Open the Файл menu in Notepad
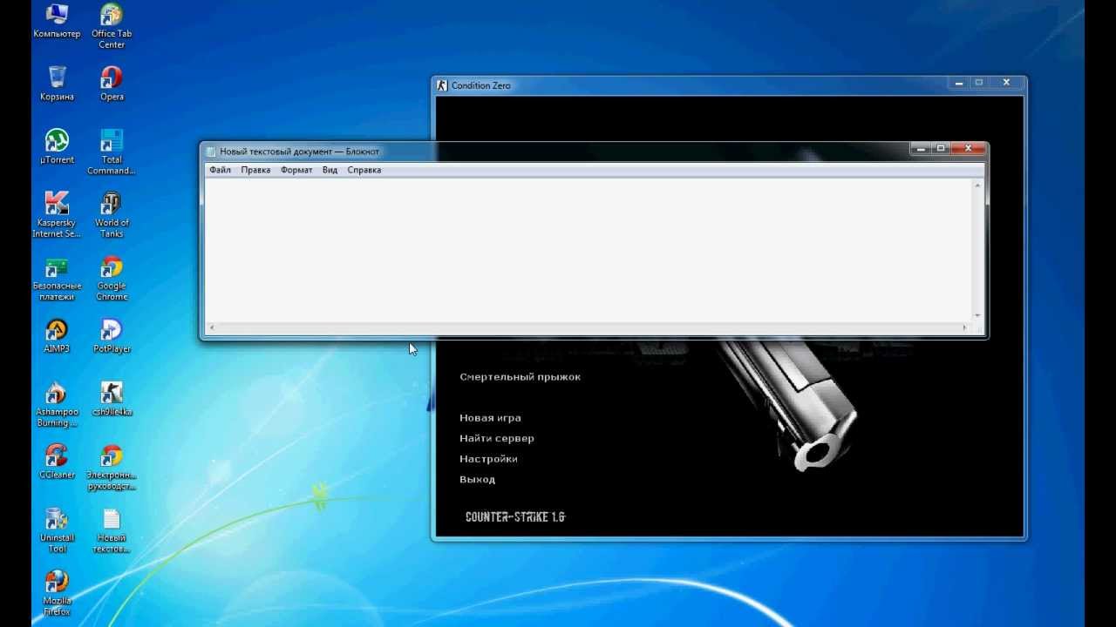 (x=220, y=170)
